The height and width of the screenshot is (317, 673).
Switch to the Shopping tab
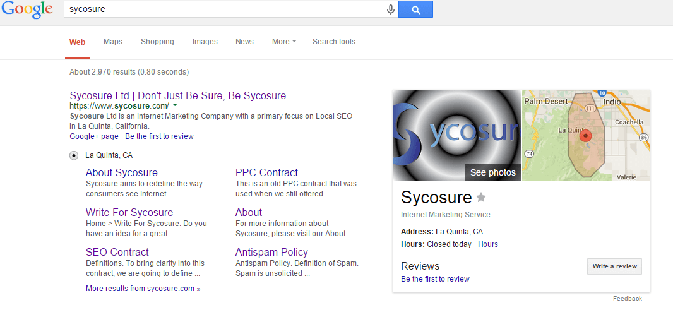(x=157, y=42)
